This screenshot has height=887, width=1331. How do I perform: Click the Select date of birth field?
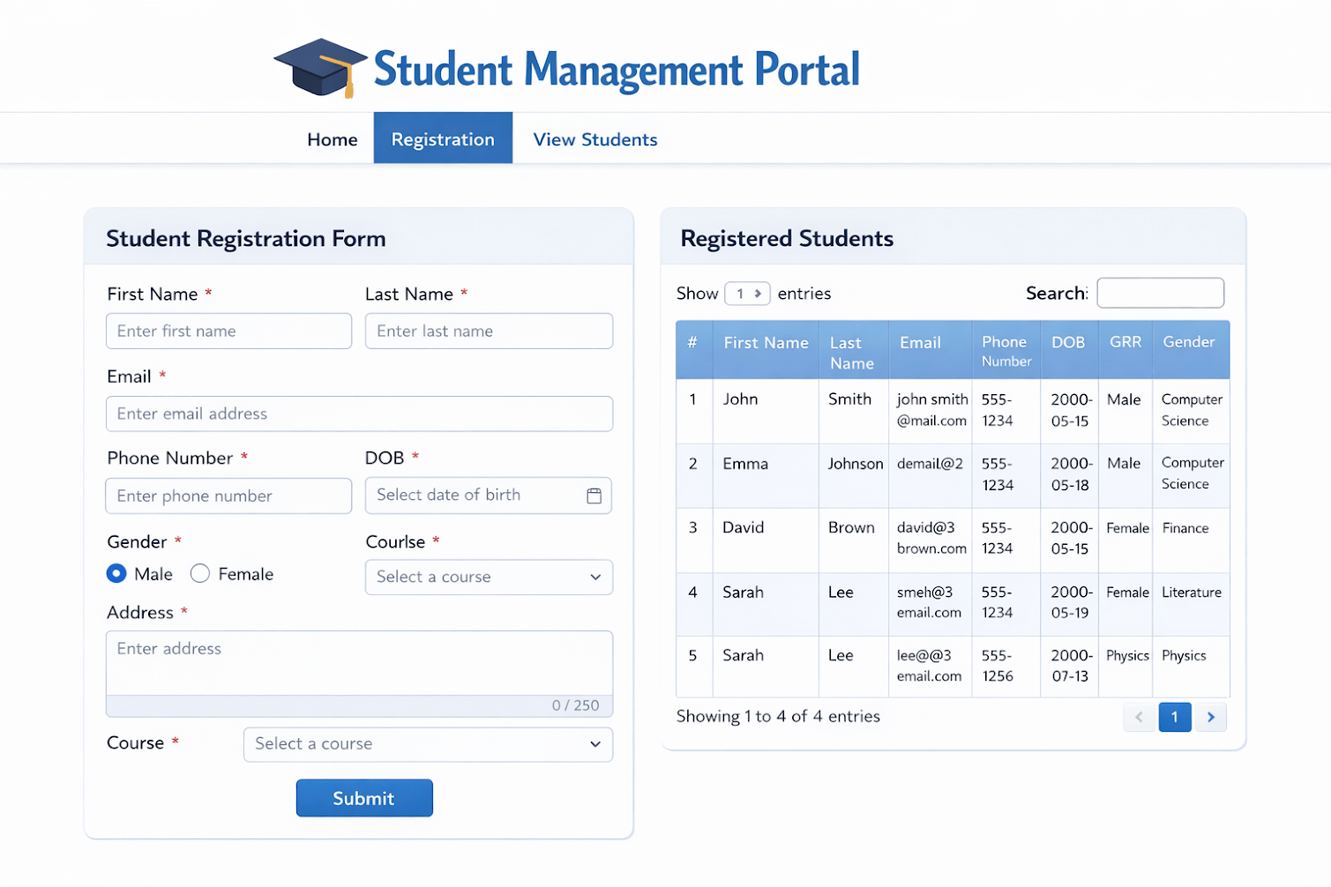coord(489,496)
